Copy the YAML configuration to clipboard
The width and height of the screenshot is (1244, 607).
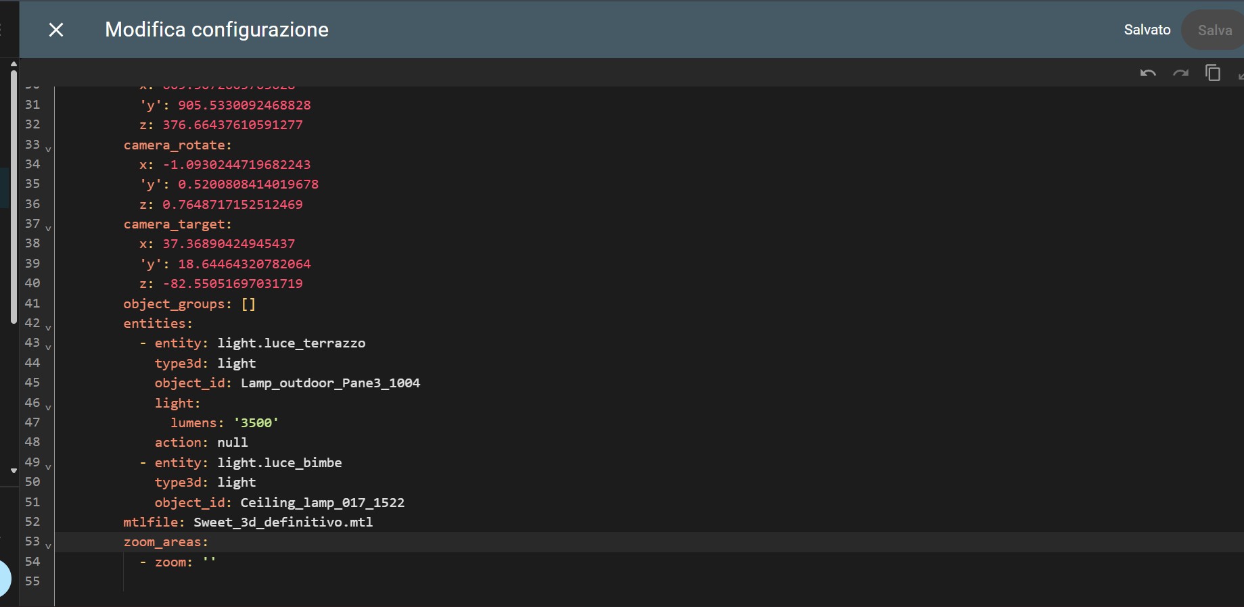(x=1213, y=73)
